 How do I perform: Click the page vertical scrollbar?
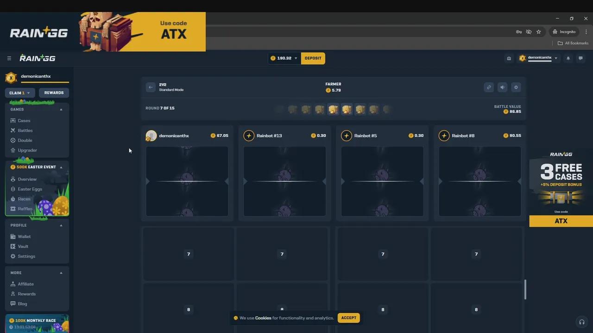(525, 290)
